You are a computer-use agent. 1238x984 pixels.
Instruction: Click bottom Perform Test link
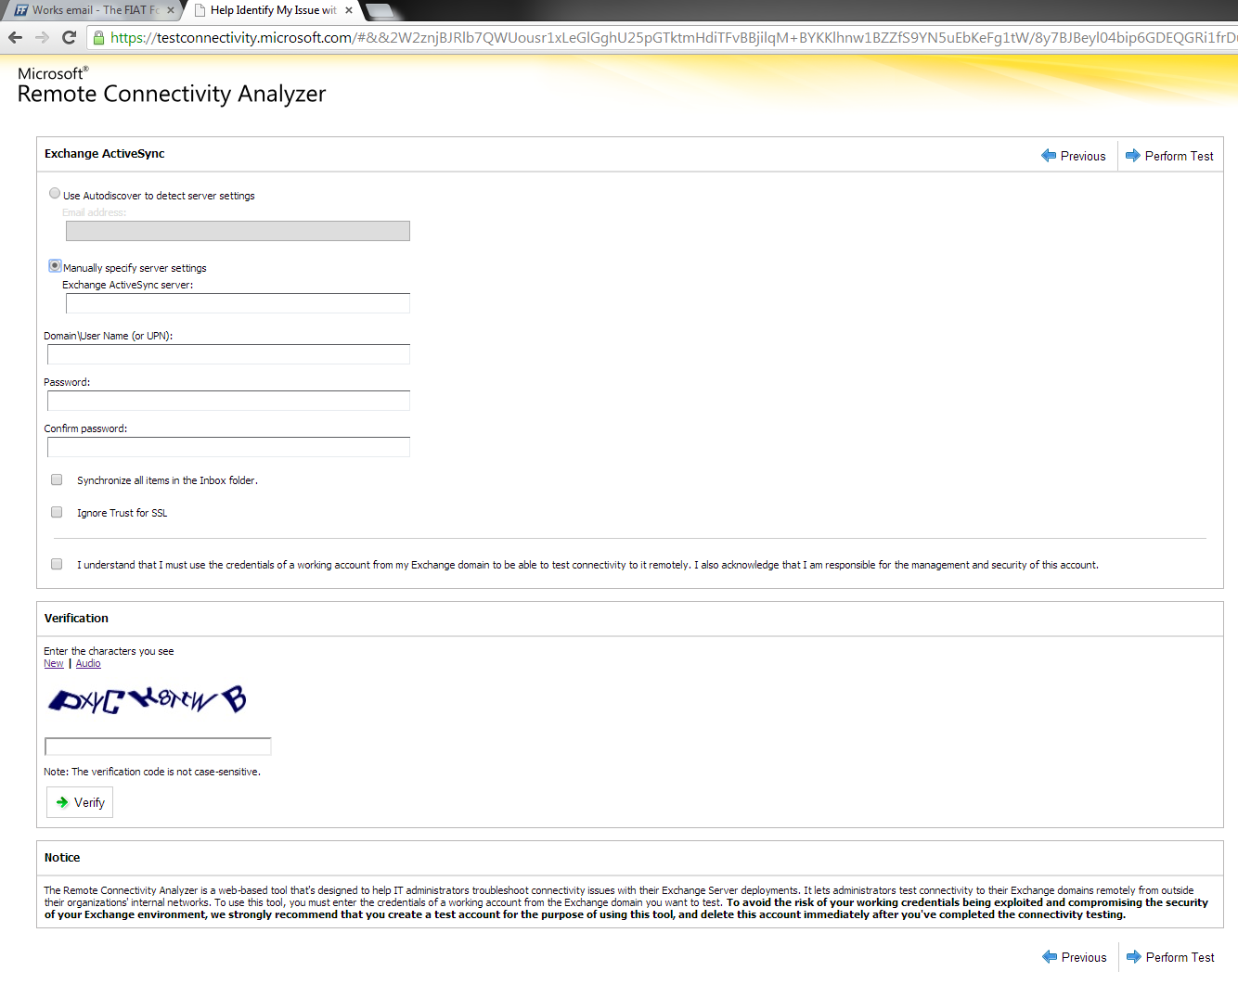pos(1170,957)
